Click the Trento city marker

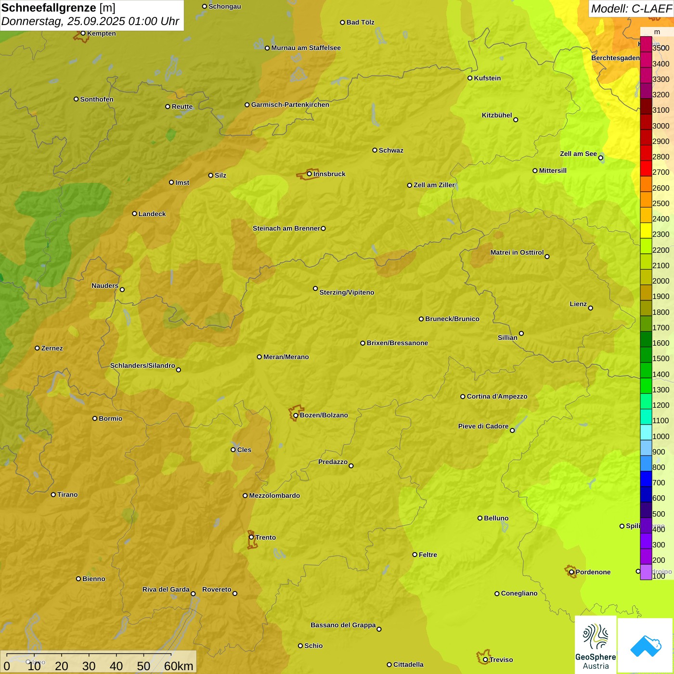pyautogui.click(x=251, y=537)
